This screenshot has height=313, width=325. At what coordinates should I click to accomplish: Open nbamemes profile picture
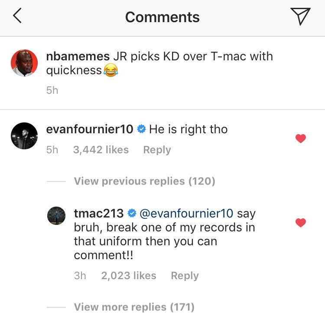[x=24, y=63]
